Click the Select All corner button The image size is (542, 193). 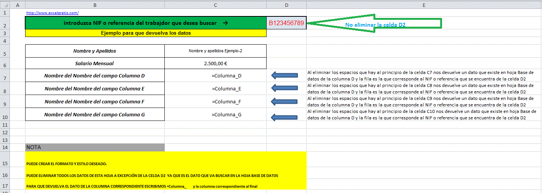6,5
